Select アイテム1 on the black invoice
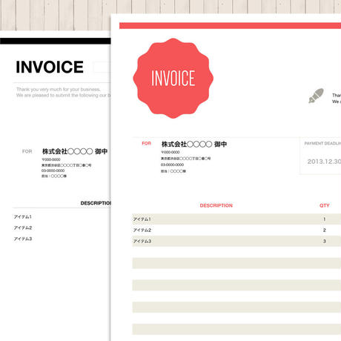 (23, 216)
